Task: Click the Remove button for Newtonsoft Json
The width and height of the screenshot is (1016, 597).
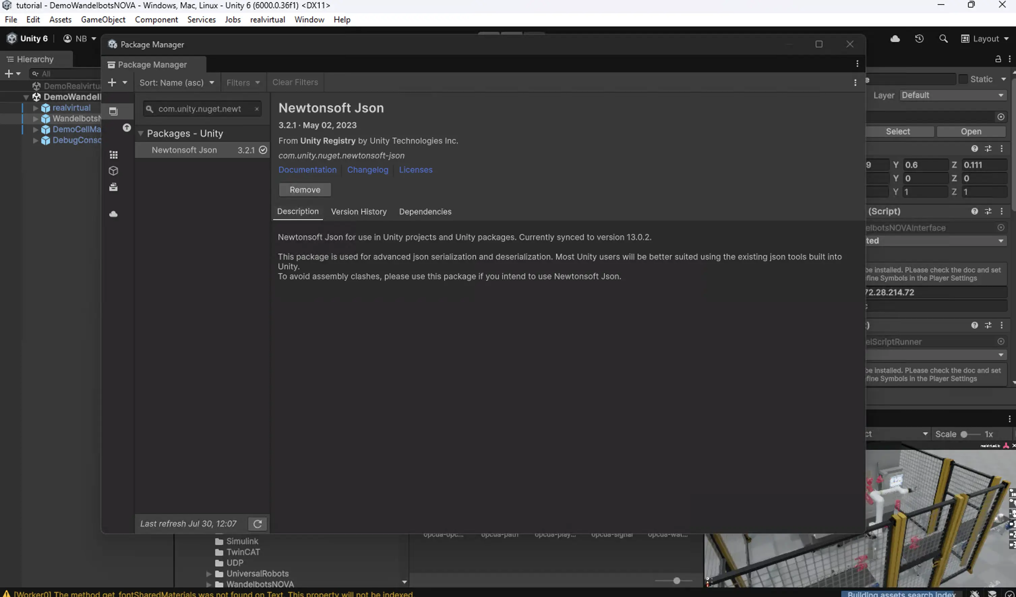Action: point(305,190)
